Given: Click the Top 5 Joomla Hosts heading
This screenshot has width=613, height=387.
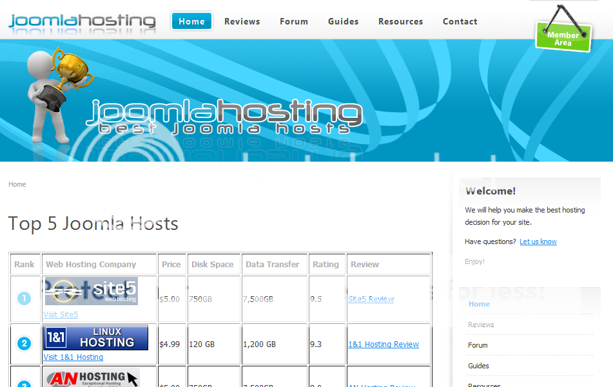Looking at the screenshot, I should click(93, 224).
